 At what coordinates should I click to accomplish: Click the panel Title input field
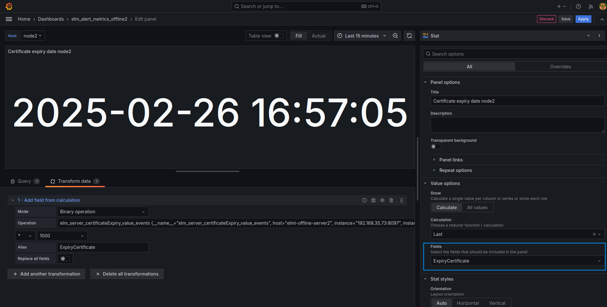pyautogui.click(x=517, y=101)
